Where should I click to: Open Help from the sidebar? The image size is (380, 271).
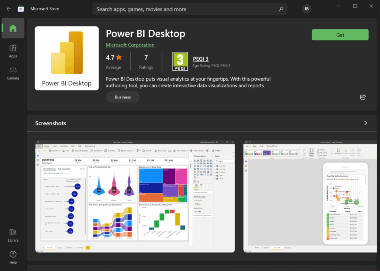click(x=13, y=257)
